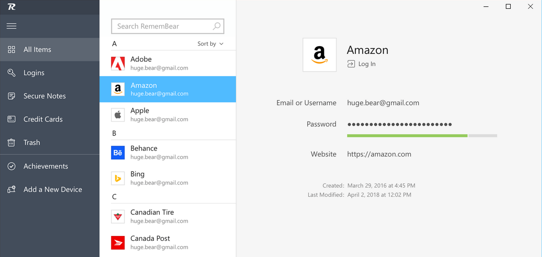
Task: Click Add a New Device
Action: tap(52, 189)
